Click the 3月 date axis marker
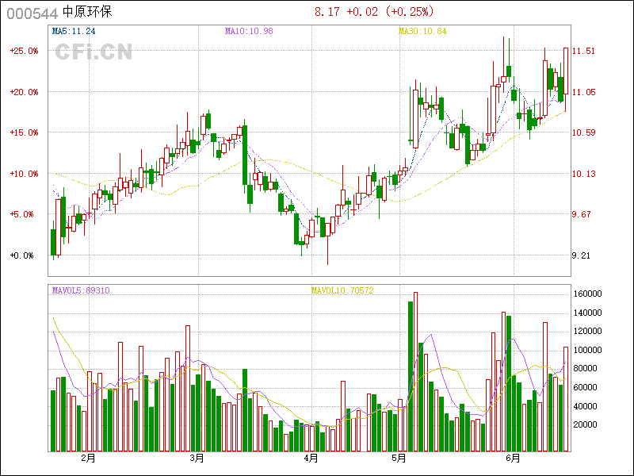 click(197, 458)
